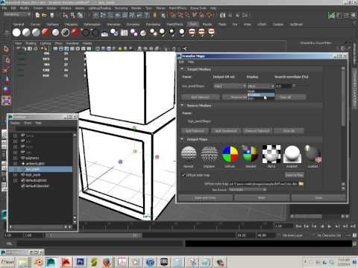Image resolution: width=358 pixels, height=268 pixels.
Task: Select pSphere1 in the Outliner
Action: 33,158
